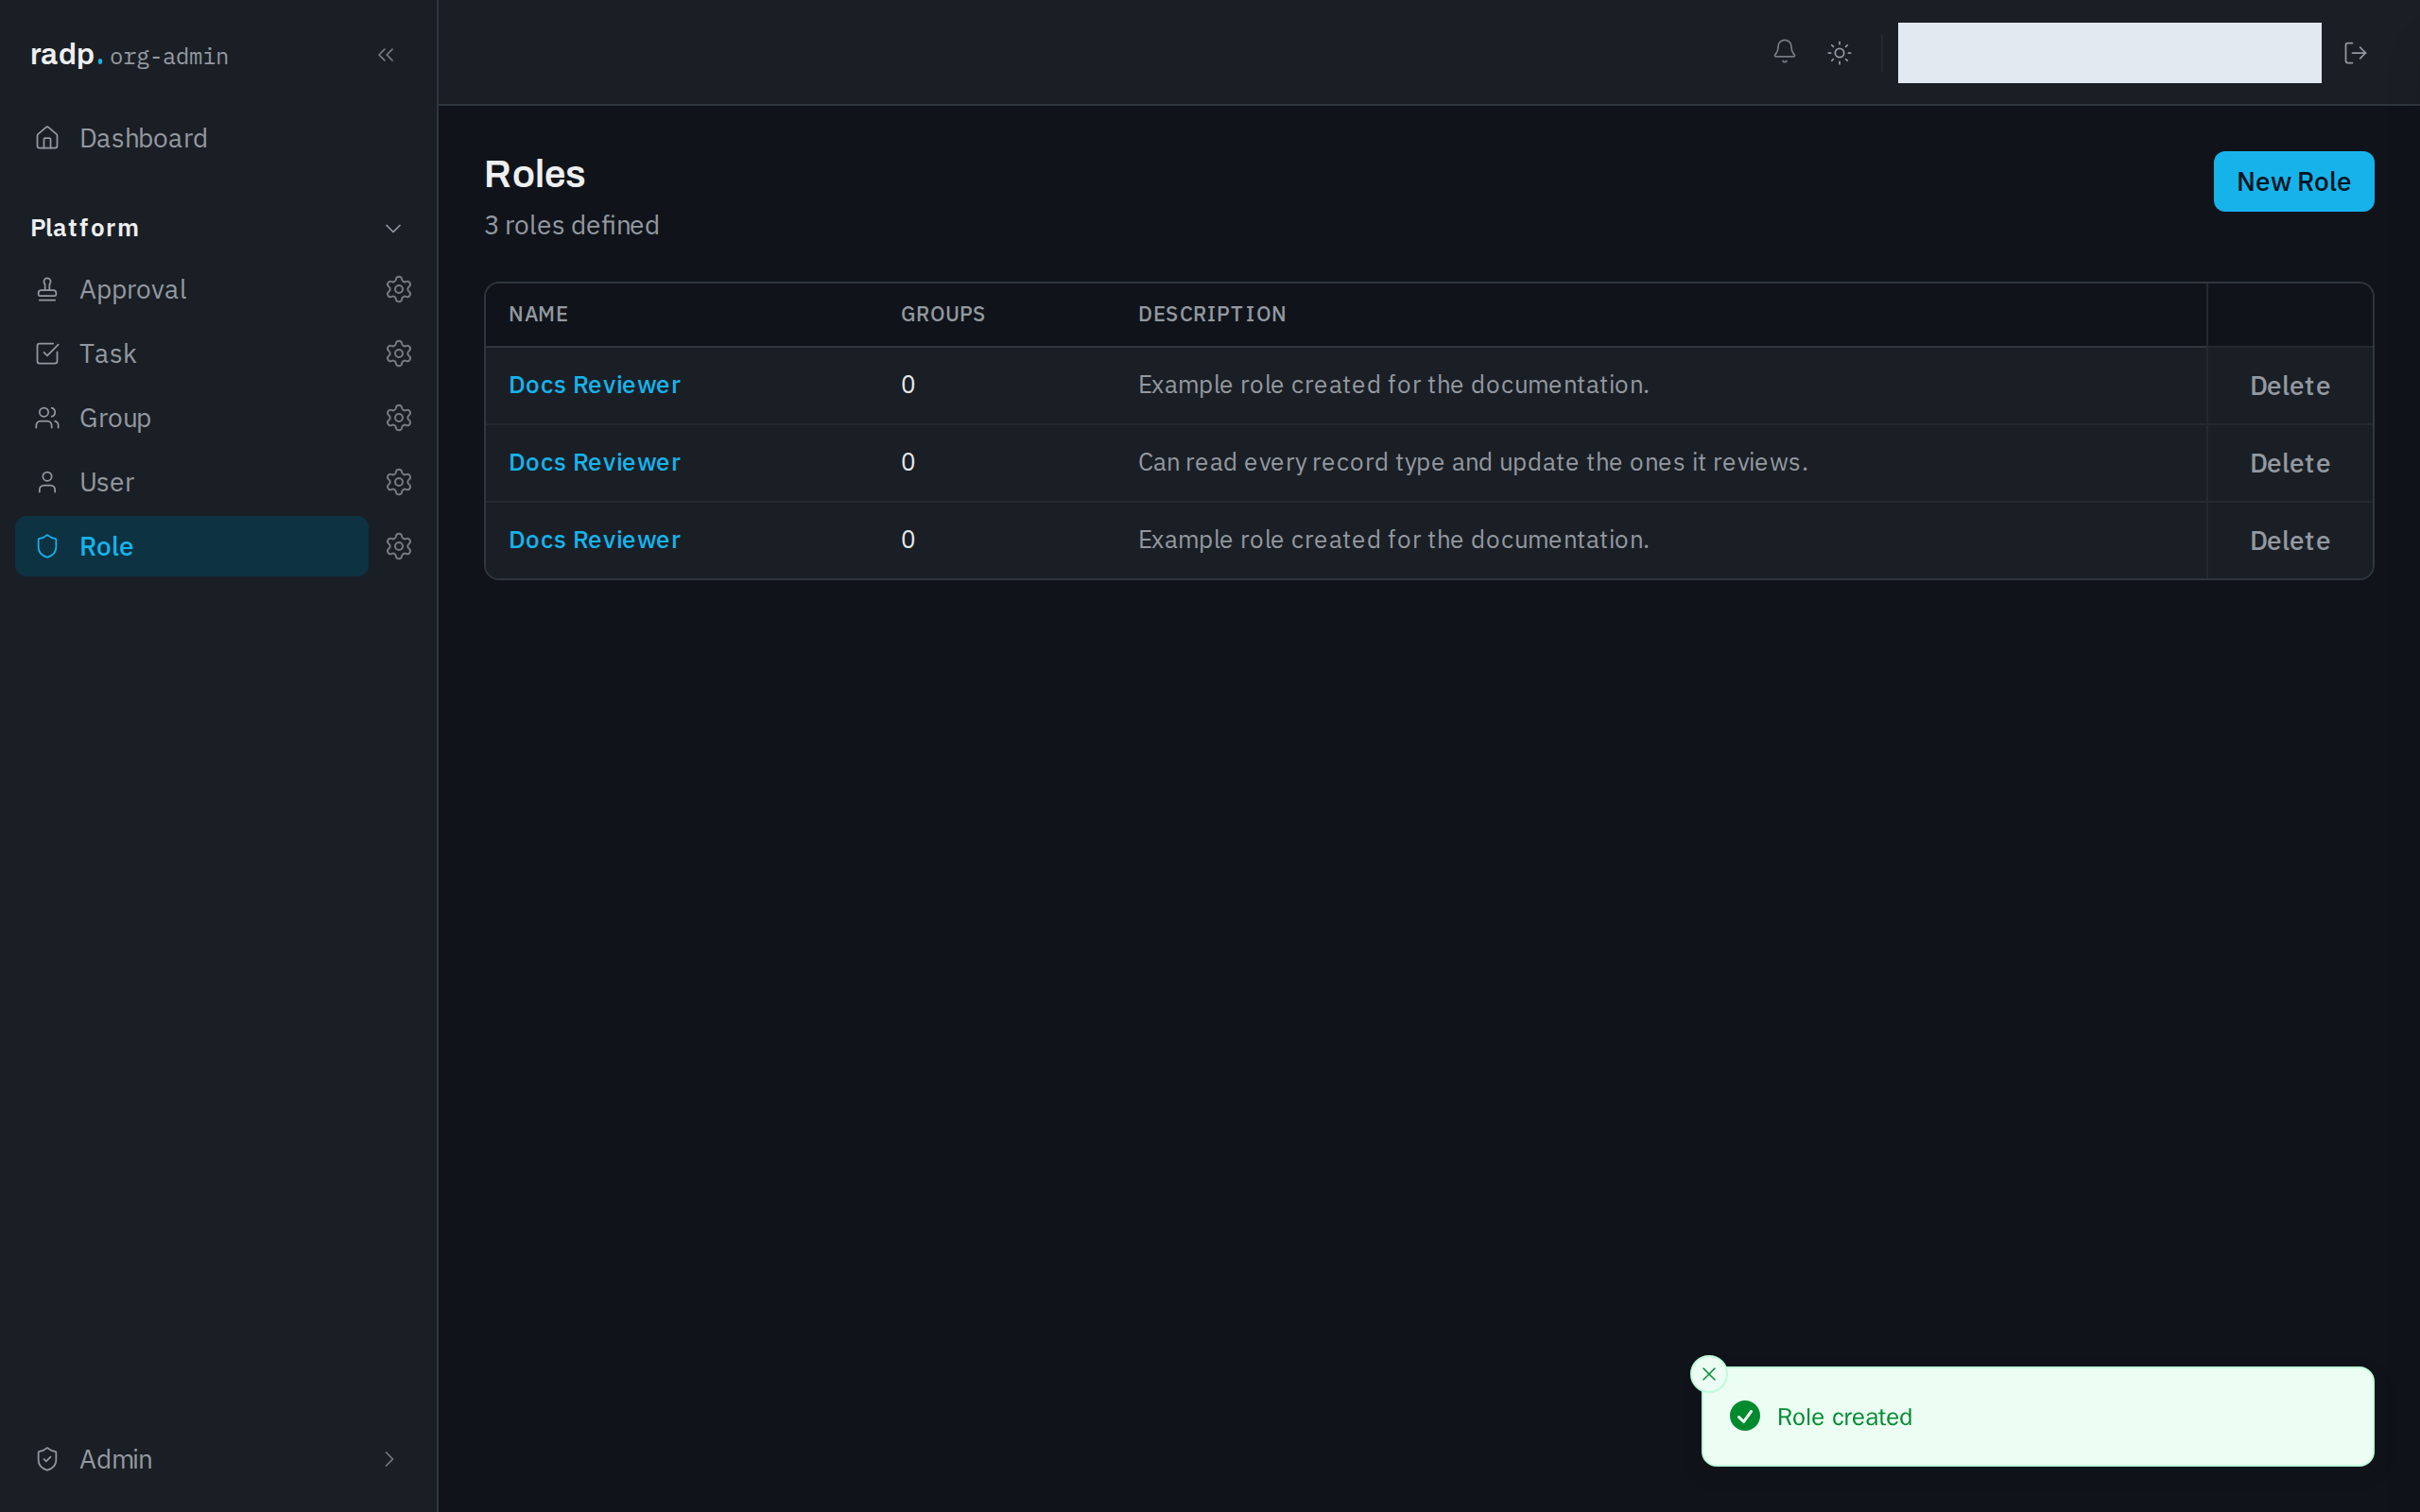Click the DESCRIPTION column header

tap(1212, 315)
